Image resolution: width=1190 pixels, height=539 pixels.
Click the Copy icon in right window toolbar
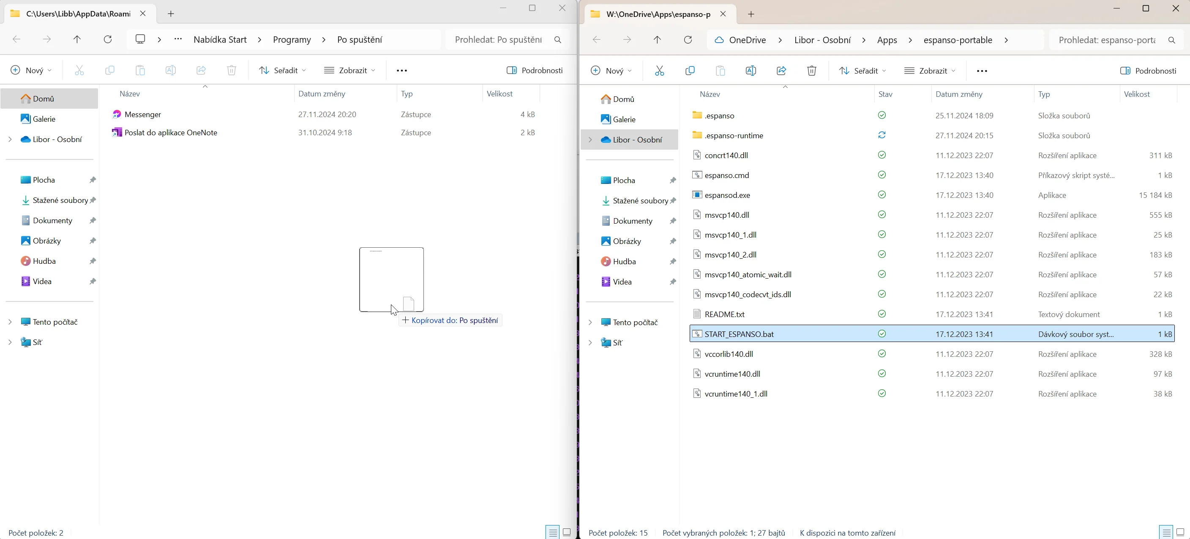[690, 71]
